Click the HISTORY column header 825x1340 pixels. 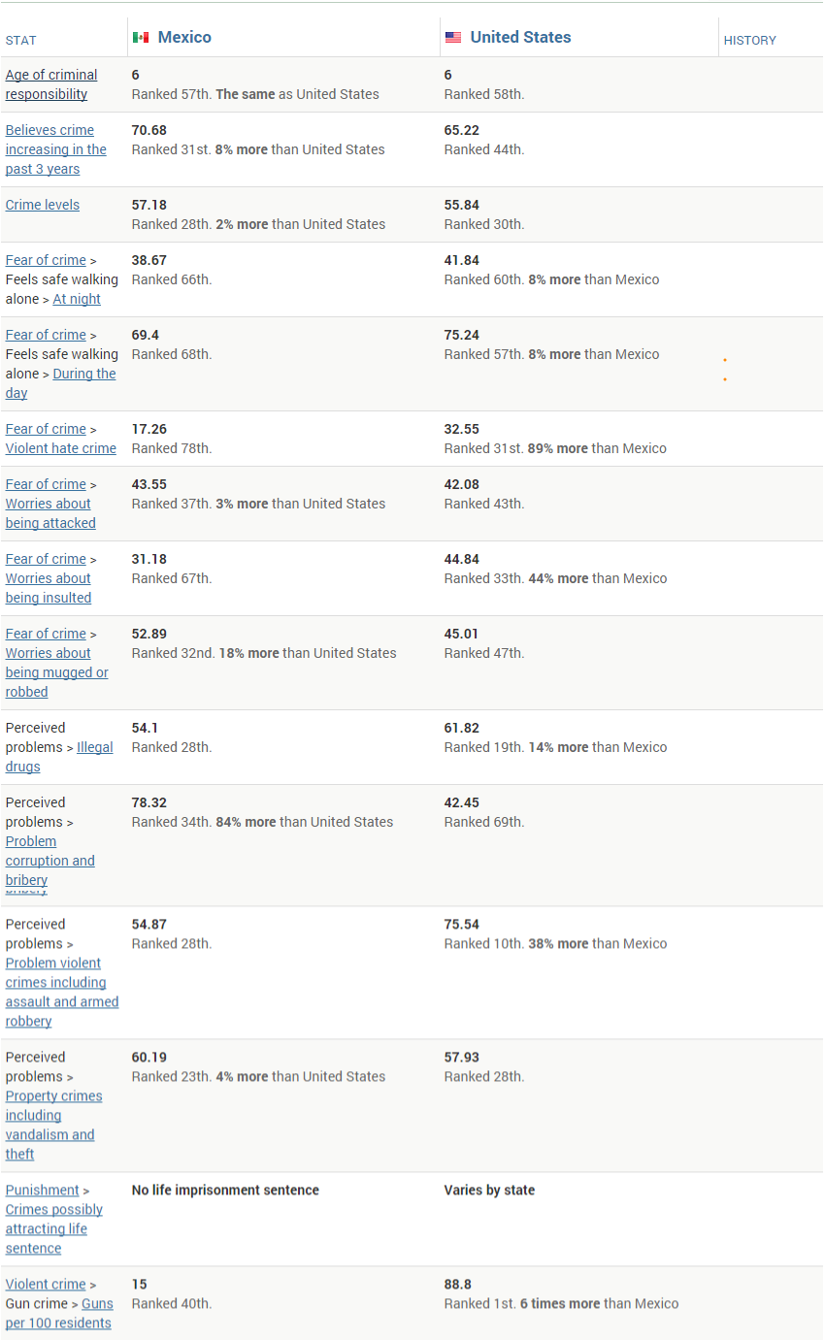[x=749, y=41]
